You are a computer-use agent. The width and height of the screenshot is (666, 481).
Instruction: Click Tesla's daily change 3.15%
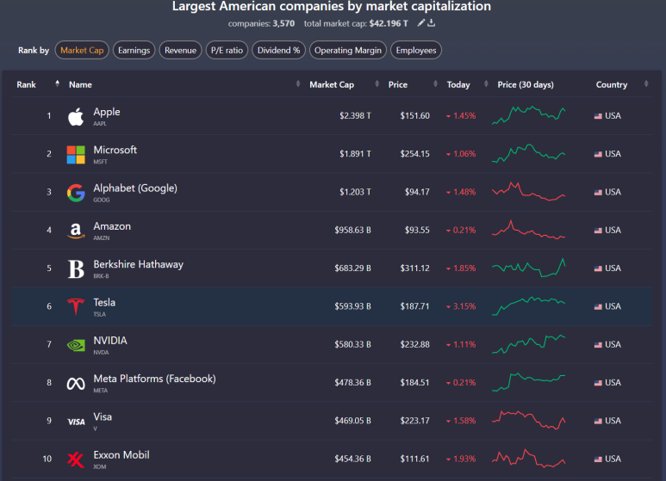[x=461, y=306]
